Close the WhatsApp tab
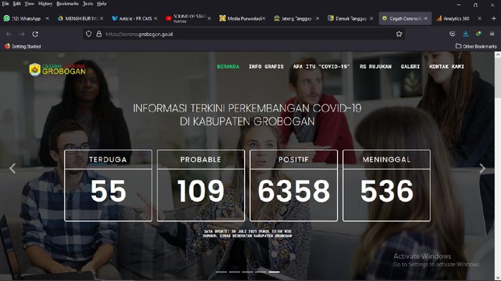The width and height of the screenshot is (501, 281). pos(47,19)
